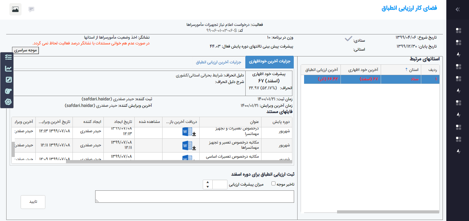Increase میزان پیشرفت ارزیابی with up arrow
Screen dimensions: 469x221
[x=207, y=182]
